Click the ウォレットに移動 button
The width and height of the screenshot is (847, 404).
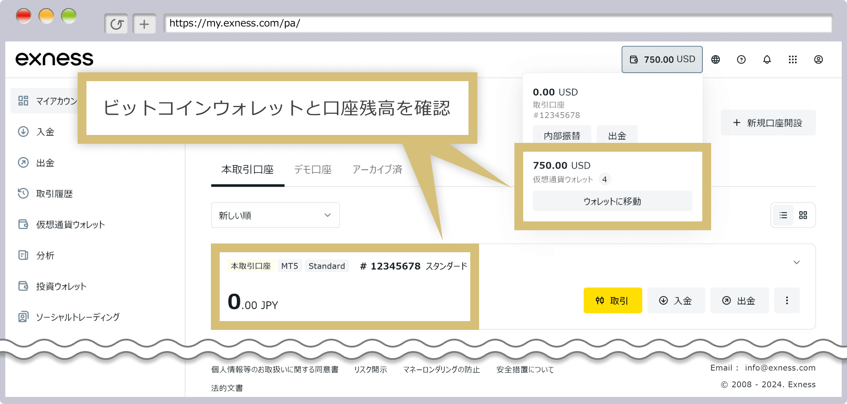pos(612,201)
